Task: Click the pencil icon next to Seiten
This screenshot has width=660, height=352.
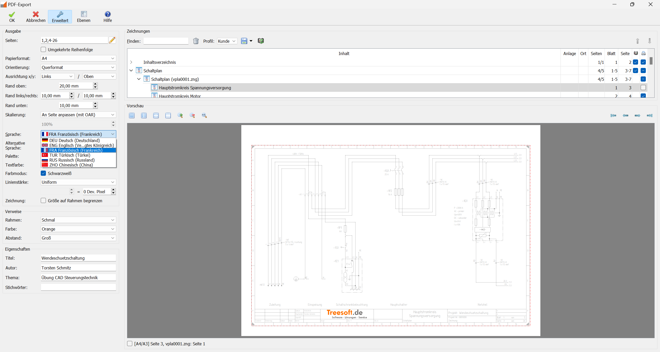Action: [x=112, y=40]
